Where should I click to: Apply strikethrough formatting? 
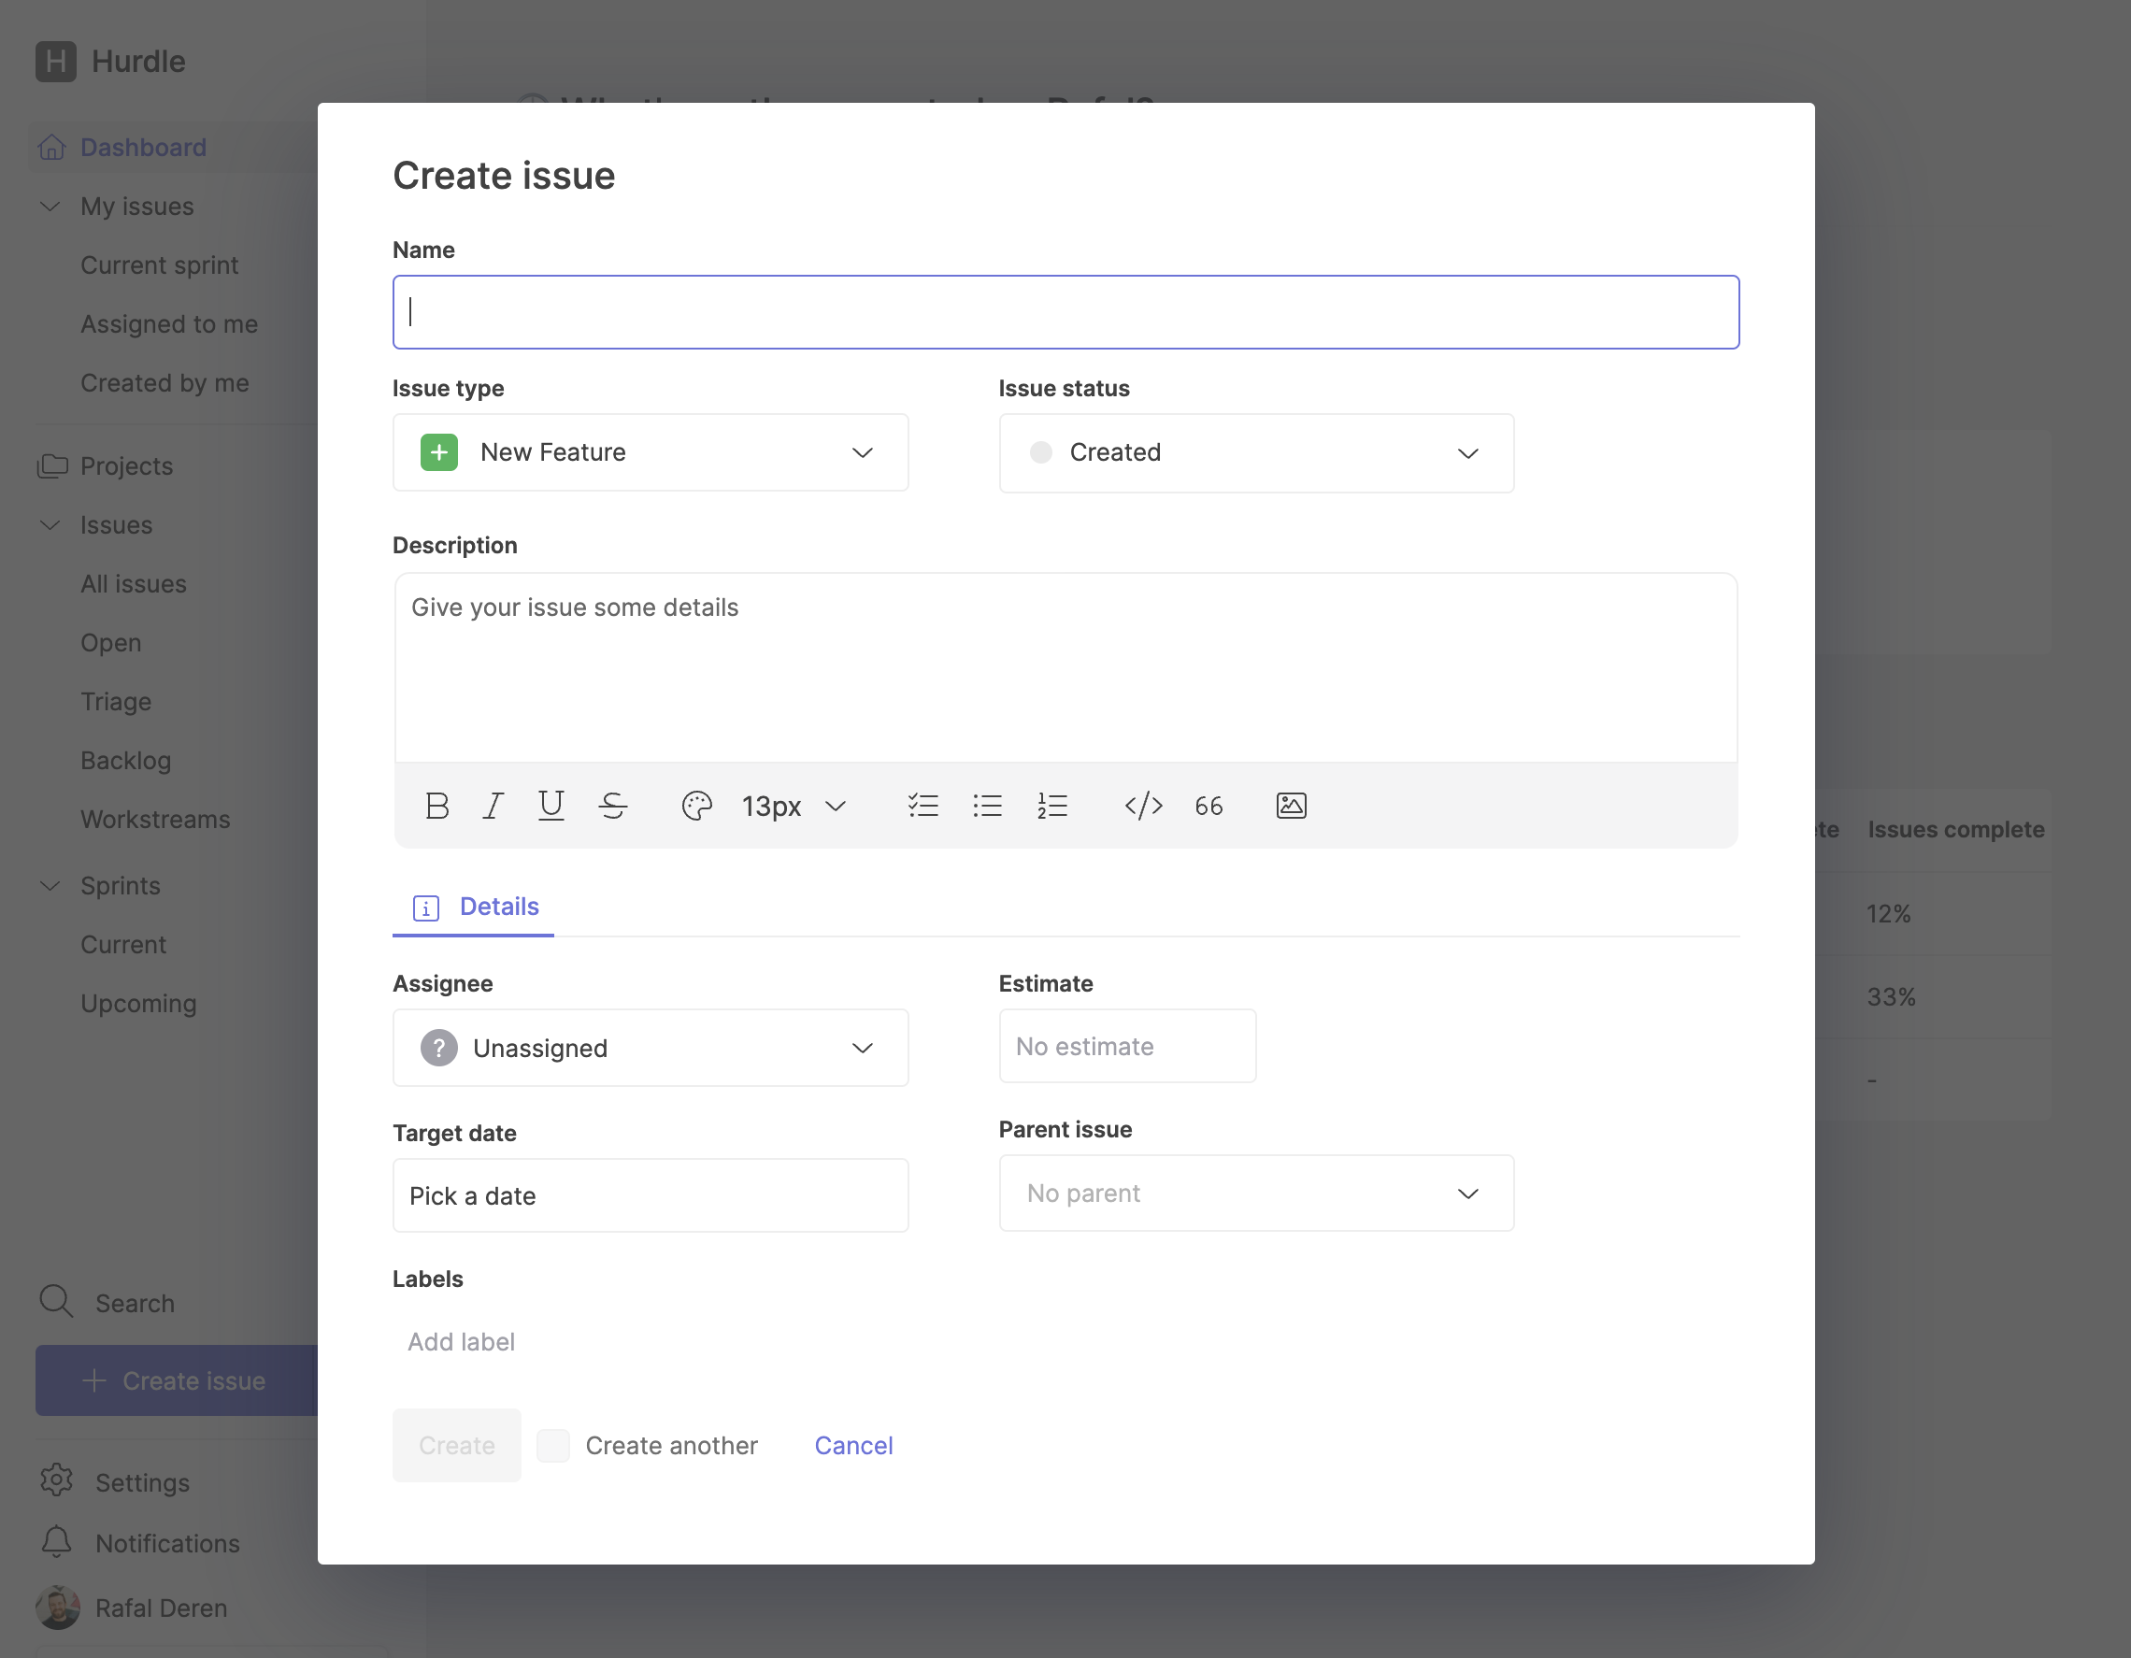[x=613, y=806]
